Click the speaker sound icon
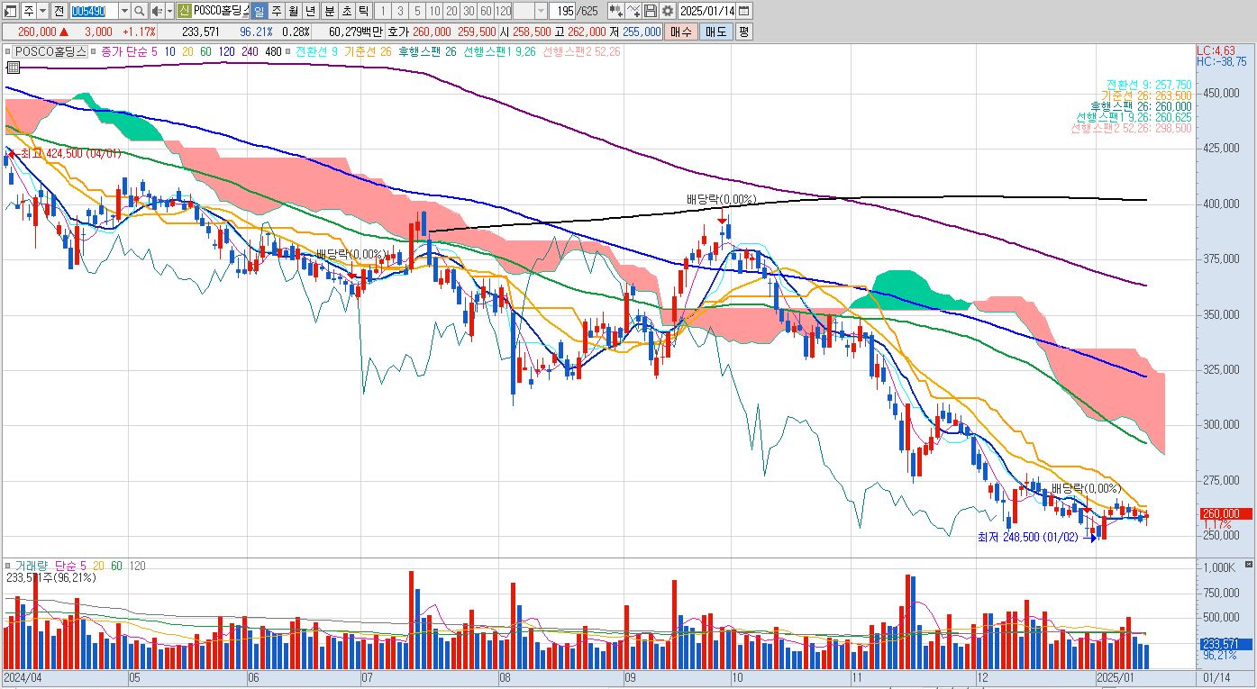Image resolution: width=1257 pixels, height=689 pixels. click(157, 11)
